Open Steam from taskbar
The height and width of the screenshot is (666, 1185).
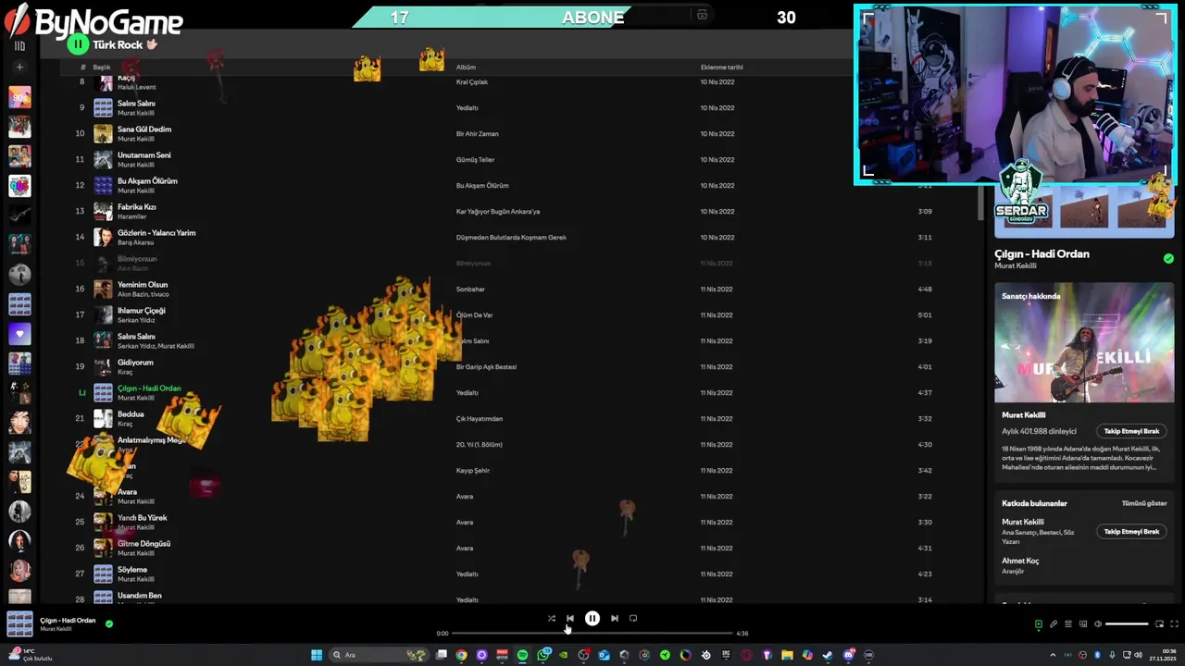828,655
